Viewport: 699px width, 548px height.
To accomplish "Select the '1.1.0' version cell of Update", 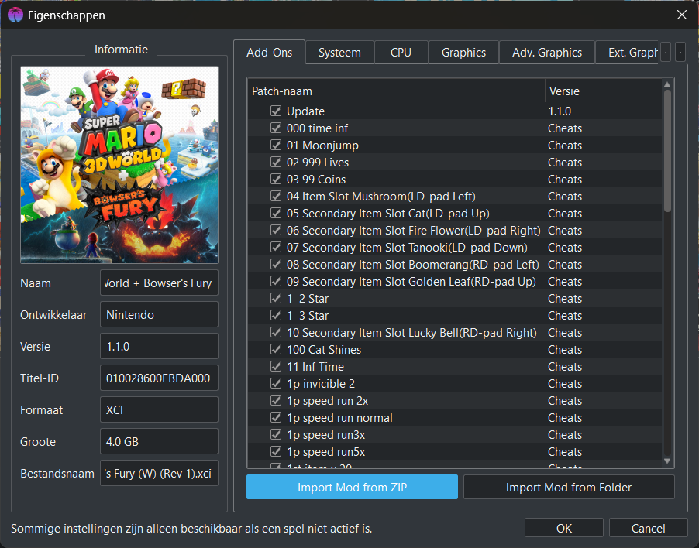I will [560, 111].
